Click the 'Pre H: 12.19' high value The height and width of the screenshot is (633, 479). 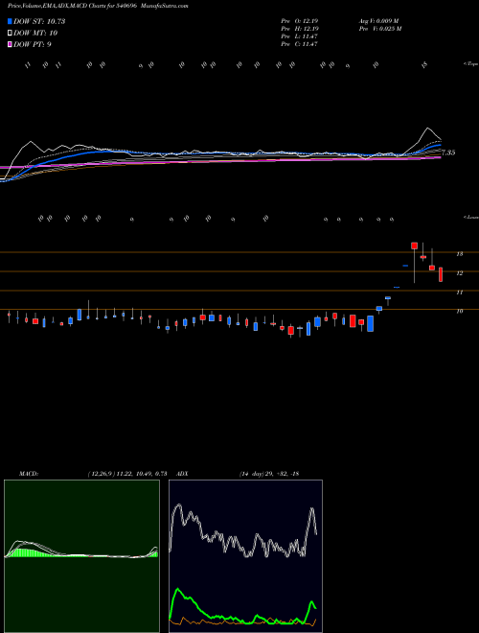(x=300, y=29)
